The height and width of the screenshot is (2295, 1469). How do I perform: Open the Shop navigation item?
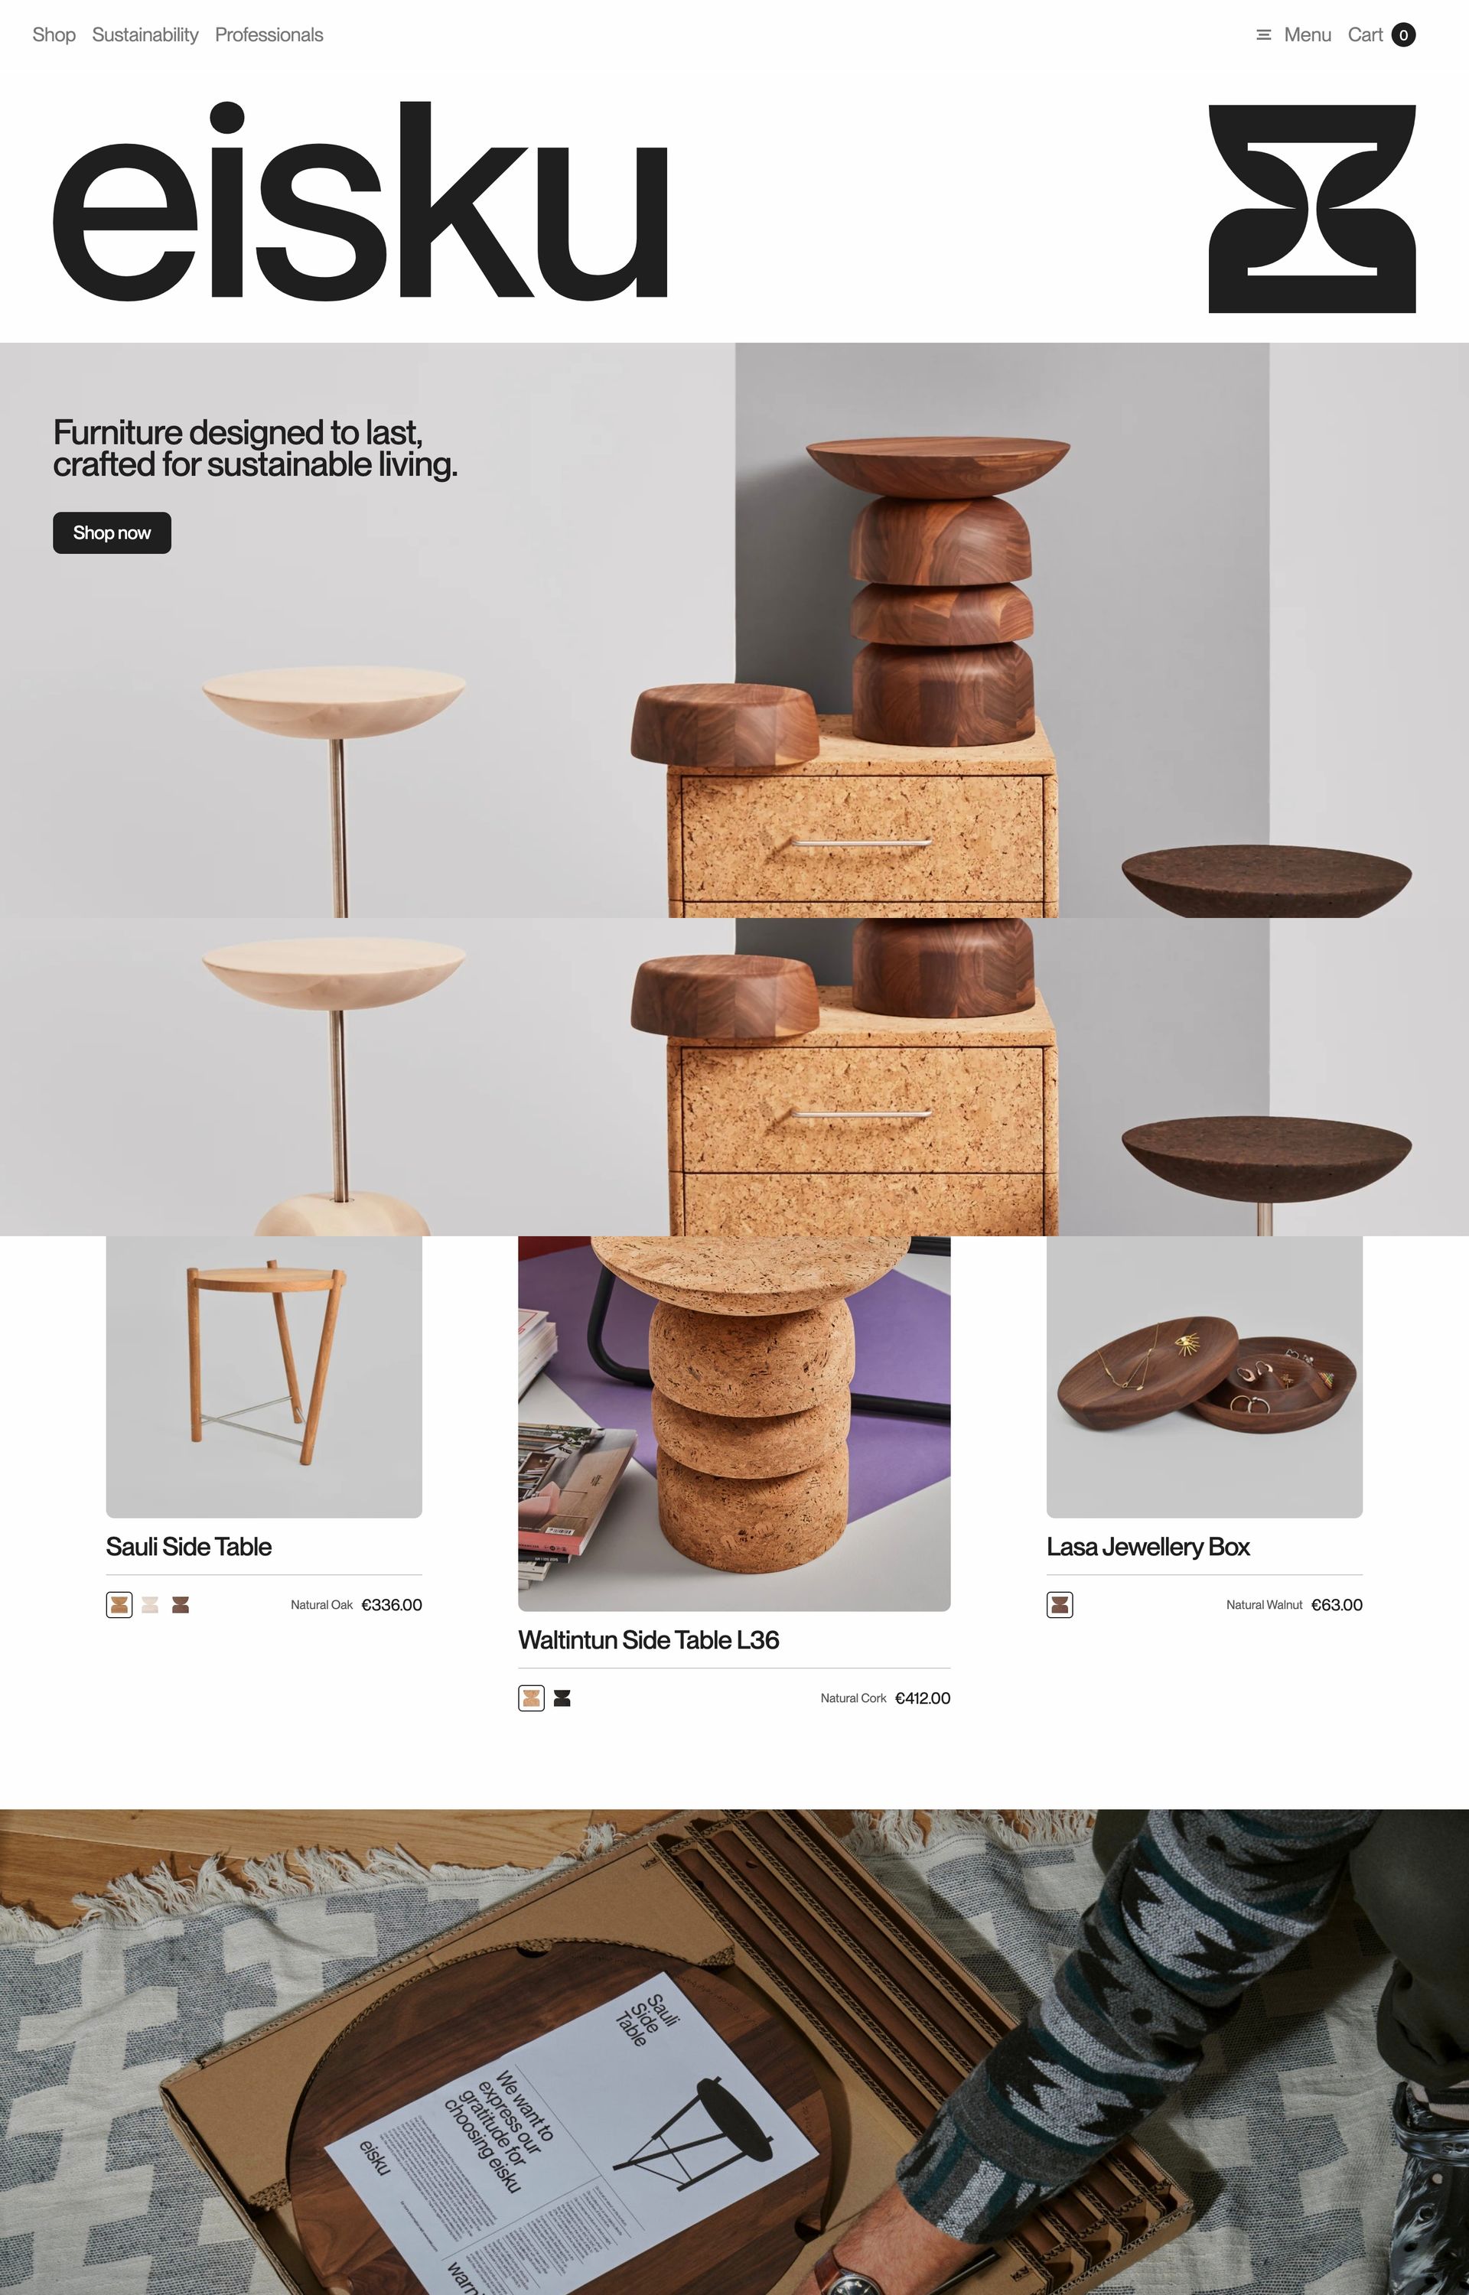point(54,35)
